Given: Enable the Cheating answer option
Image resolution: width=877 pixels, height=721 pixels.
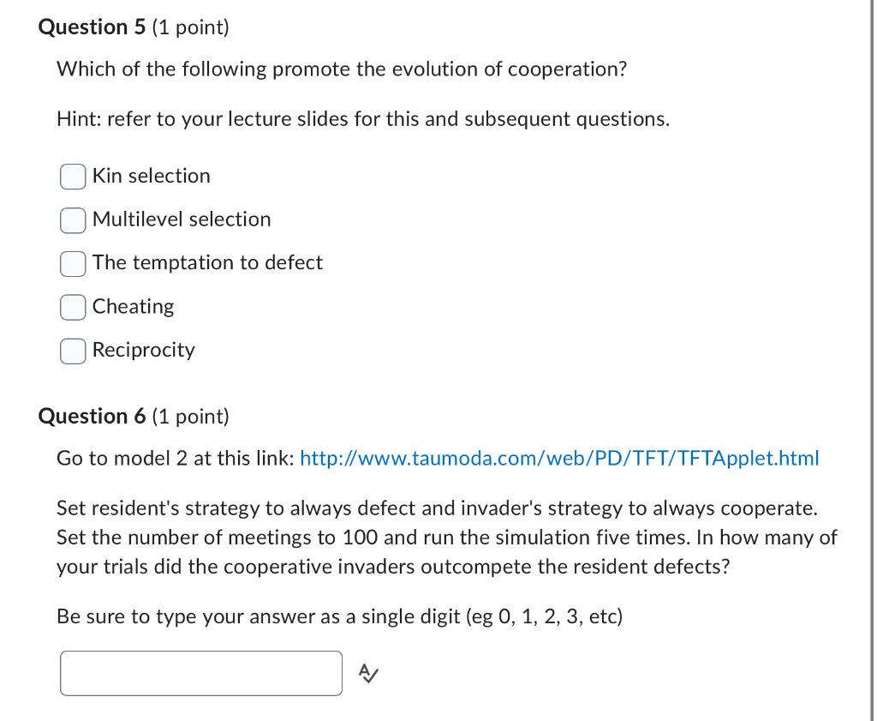Looking at the screenshot, I should 72,307.
